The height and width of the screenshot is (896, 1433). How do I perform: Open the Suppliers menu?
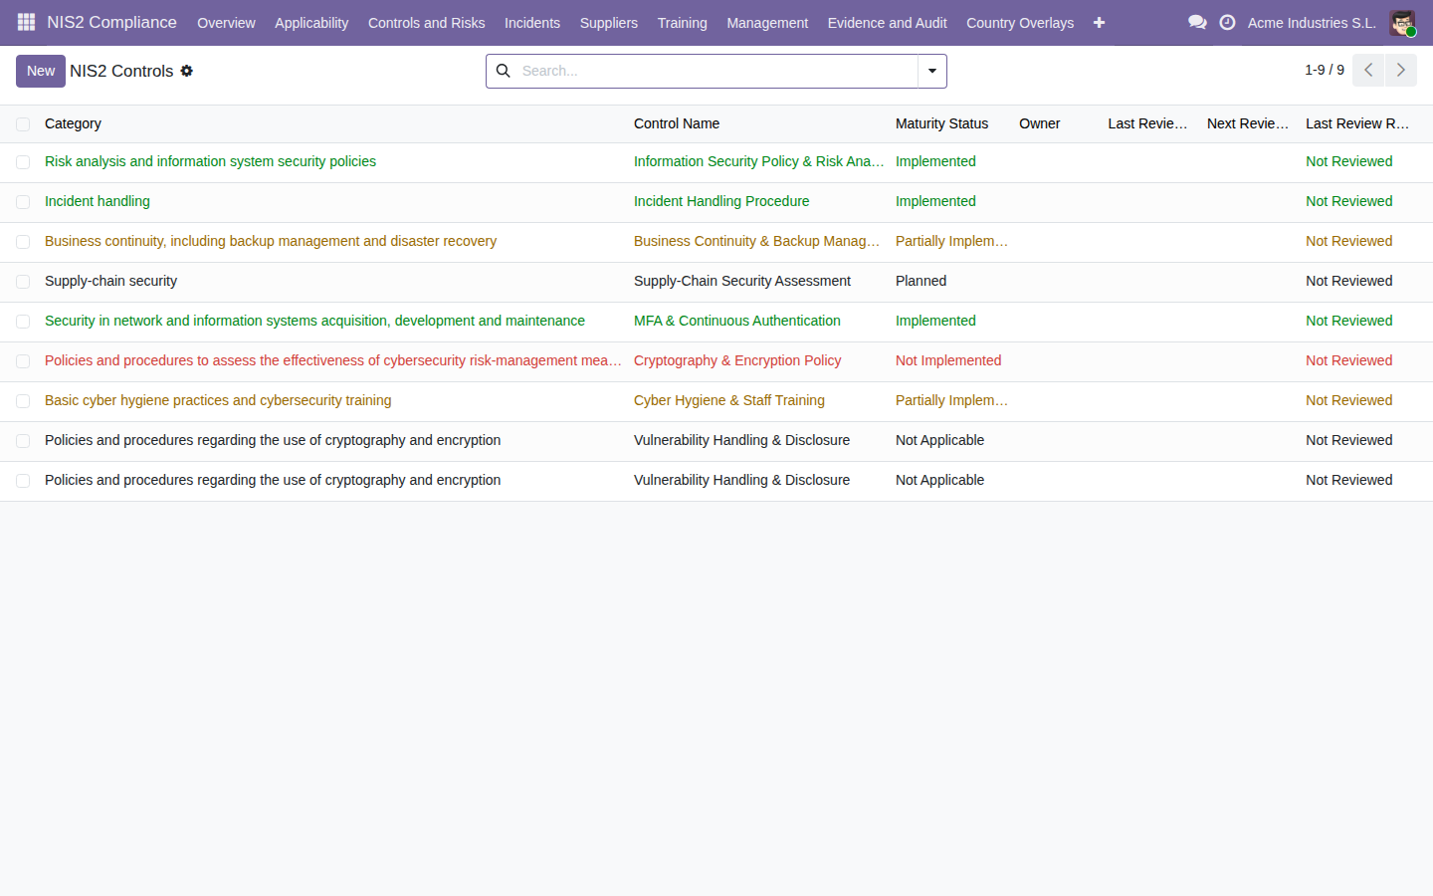[608, 22]
